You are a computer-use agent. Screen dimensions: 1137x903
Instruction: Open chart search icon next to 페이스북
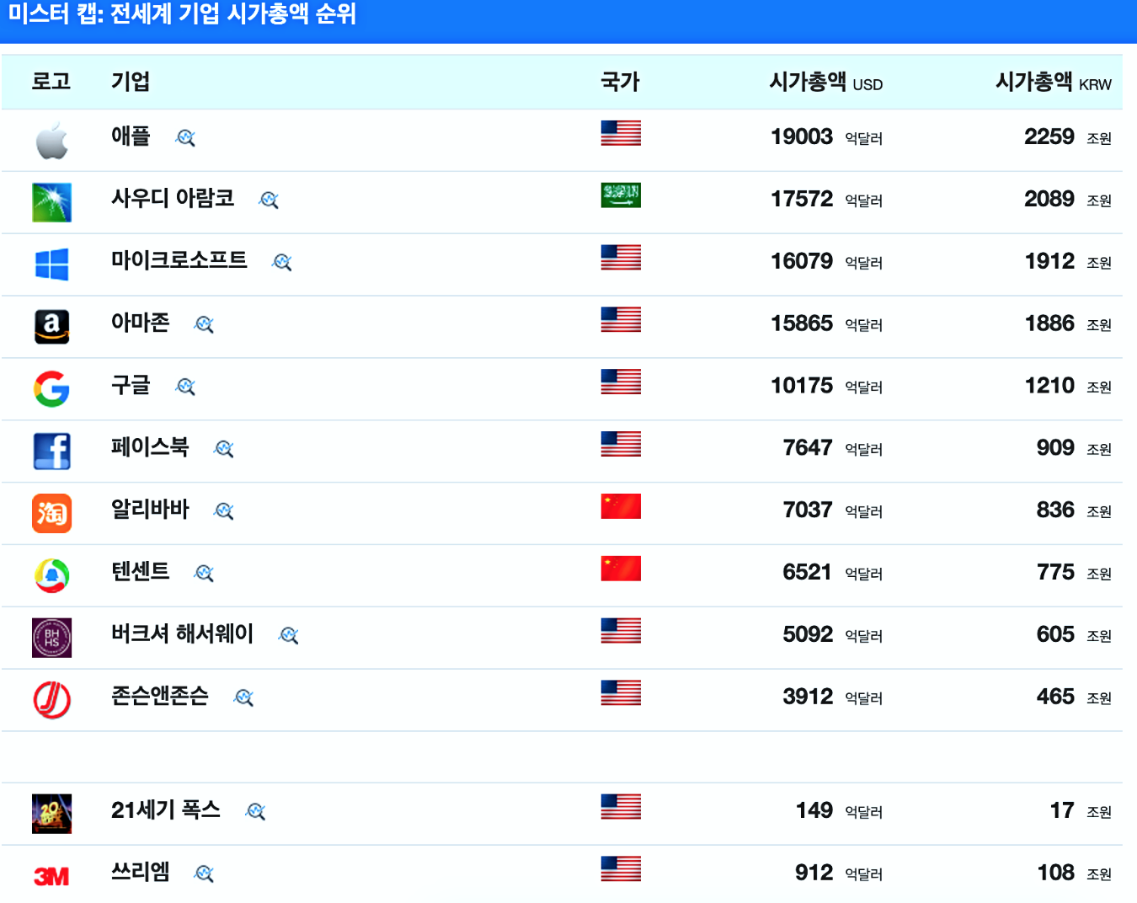pos(224,449)
